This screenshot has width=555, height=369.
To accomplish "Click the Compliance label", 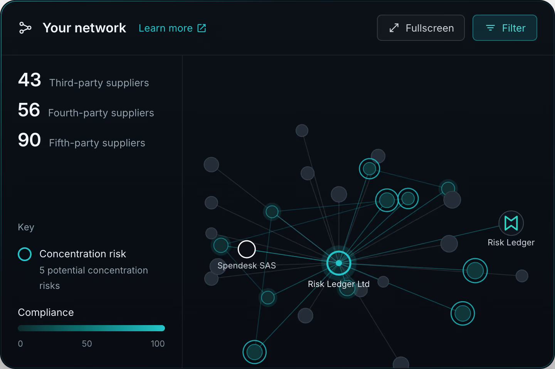I will 46,312.
